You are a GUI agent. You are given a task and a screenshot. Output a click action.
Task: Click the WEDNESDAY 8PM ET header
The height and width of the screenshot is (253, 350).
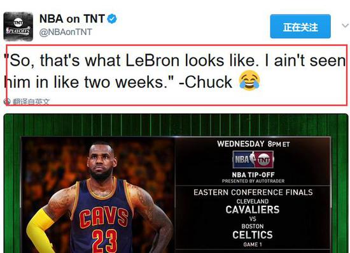pyautogui.click(x=253, y=144)
